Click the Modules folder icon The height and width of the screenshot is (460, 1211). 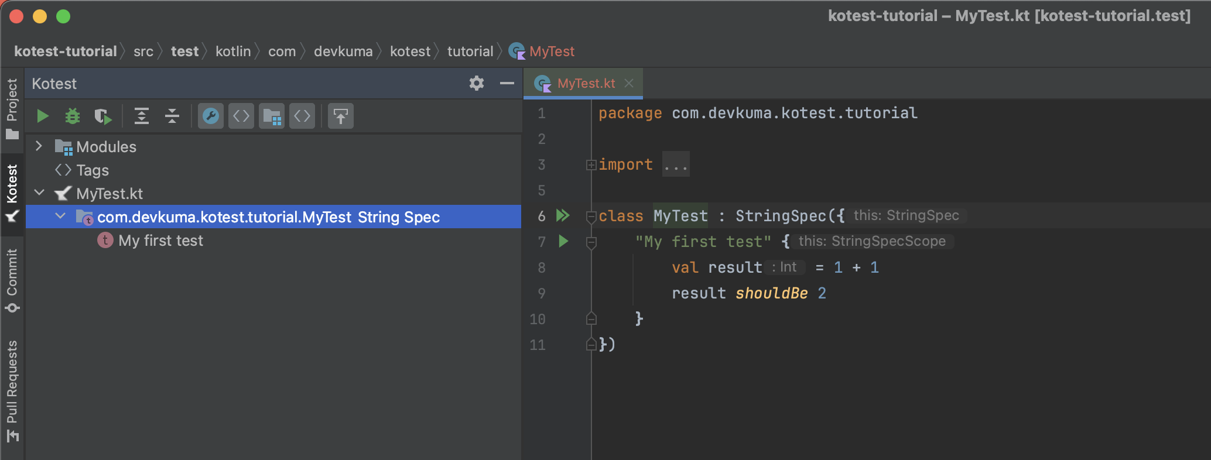[x=63, y=147]
